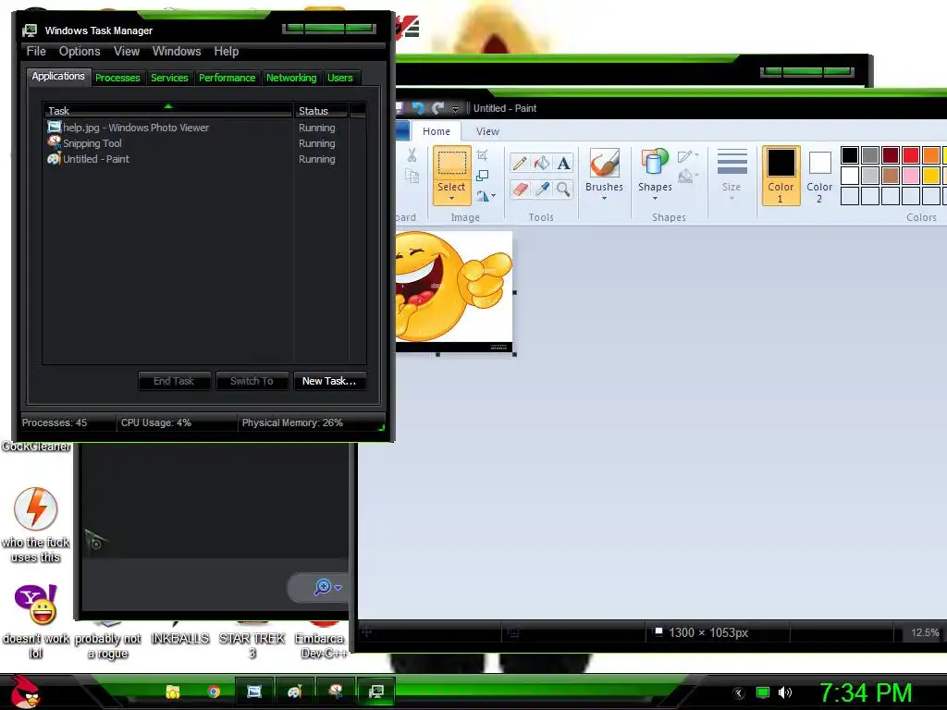Switch to the Processes tab
Viewport: 947px width, 710px height.
(x=117, y=78)
